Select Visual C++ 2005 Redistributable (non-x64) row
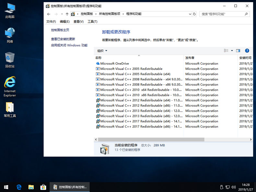 [x=174, y=69]
